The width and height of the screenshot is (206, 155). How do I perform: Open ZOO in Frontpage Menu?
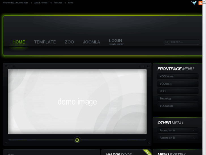[x=178, y=91]
